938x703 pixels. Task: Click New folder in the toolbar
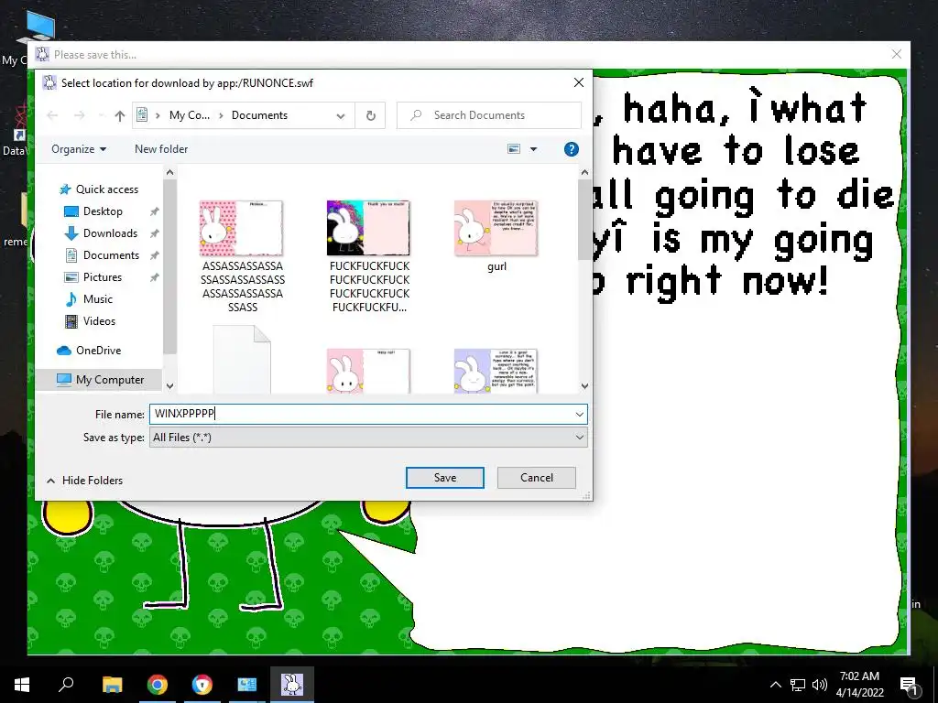pos(161,149)
